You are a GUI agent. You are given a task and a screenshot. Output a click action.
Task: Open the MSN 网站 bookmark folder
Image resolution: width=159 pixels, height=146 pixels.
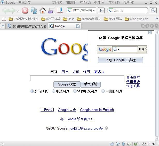coord(113,19)
